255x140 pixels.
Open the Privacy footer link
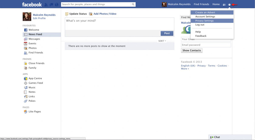201,65
